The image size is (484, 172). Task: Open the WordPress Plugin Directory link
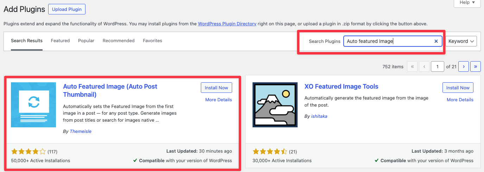[x=227, y=24]
